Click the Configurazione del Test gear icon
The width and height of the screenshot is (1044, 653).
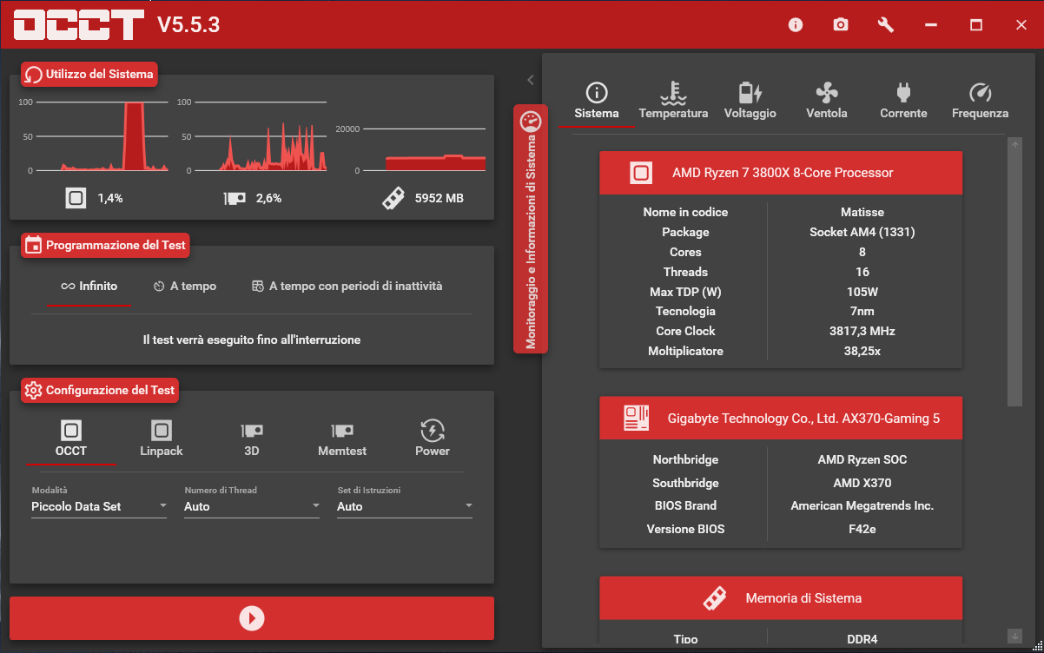33,391
